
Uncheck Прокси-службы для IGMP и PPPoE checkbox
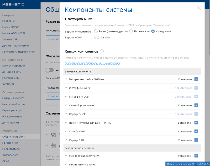[x=196, y=123]
